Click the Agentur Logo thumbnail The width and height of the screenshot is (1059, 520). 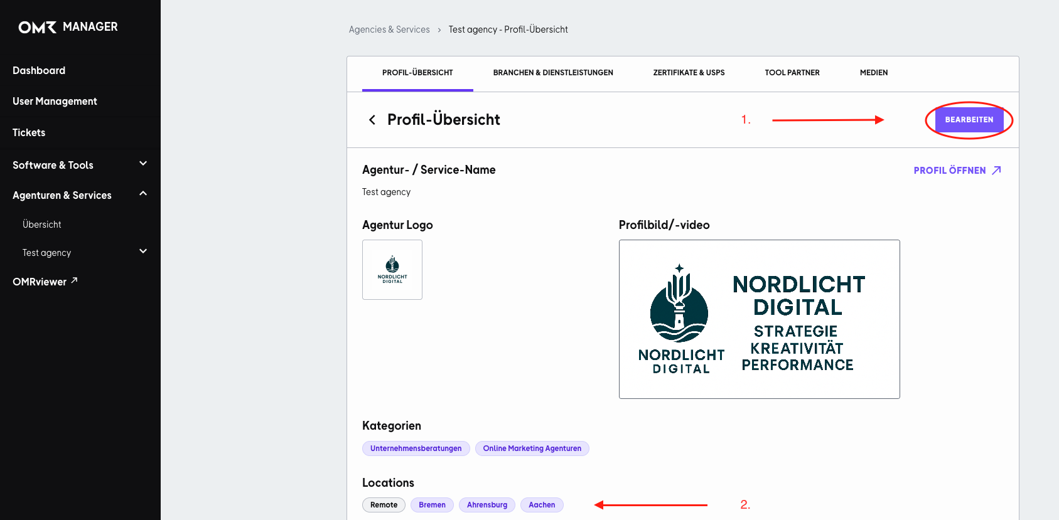pos(392,270)
